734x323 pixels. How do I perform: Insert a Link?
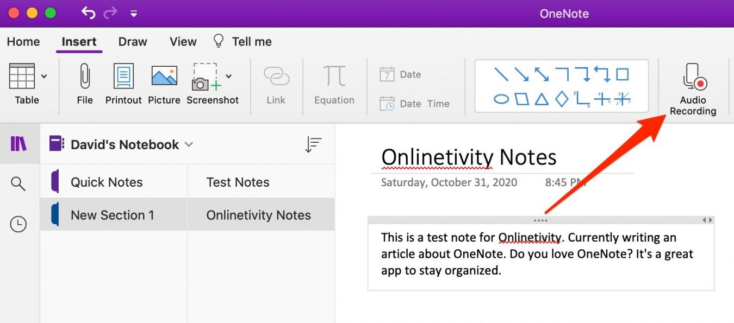276,84
